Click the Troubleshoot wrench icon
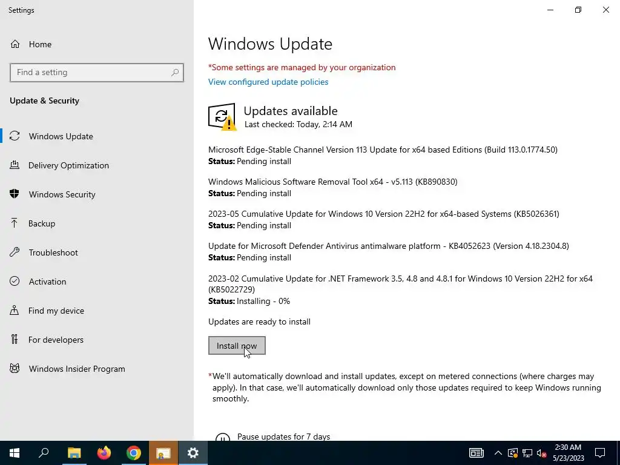Image resolution: width=620 pixels, height=465 pixels. [x=15, y=252]
